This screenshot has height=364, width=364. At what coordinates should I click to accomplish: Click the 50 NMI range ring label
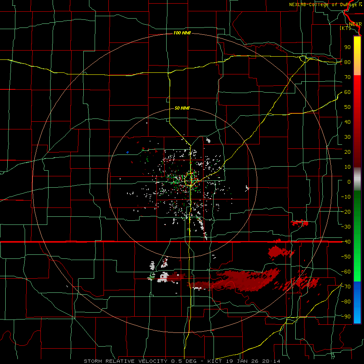(x=182, y=108)
